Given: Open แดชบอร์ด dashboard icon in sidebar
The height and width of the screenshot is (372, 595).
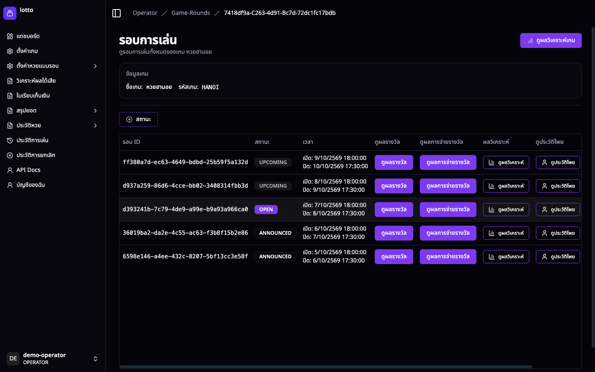Looking at the screenshot, I should [10, 36].
